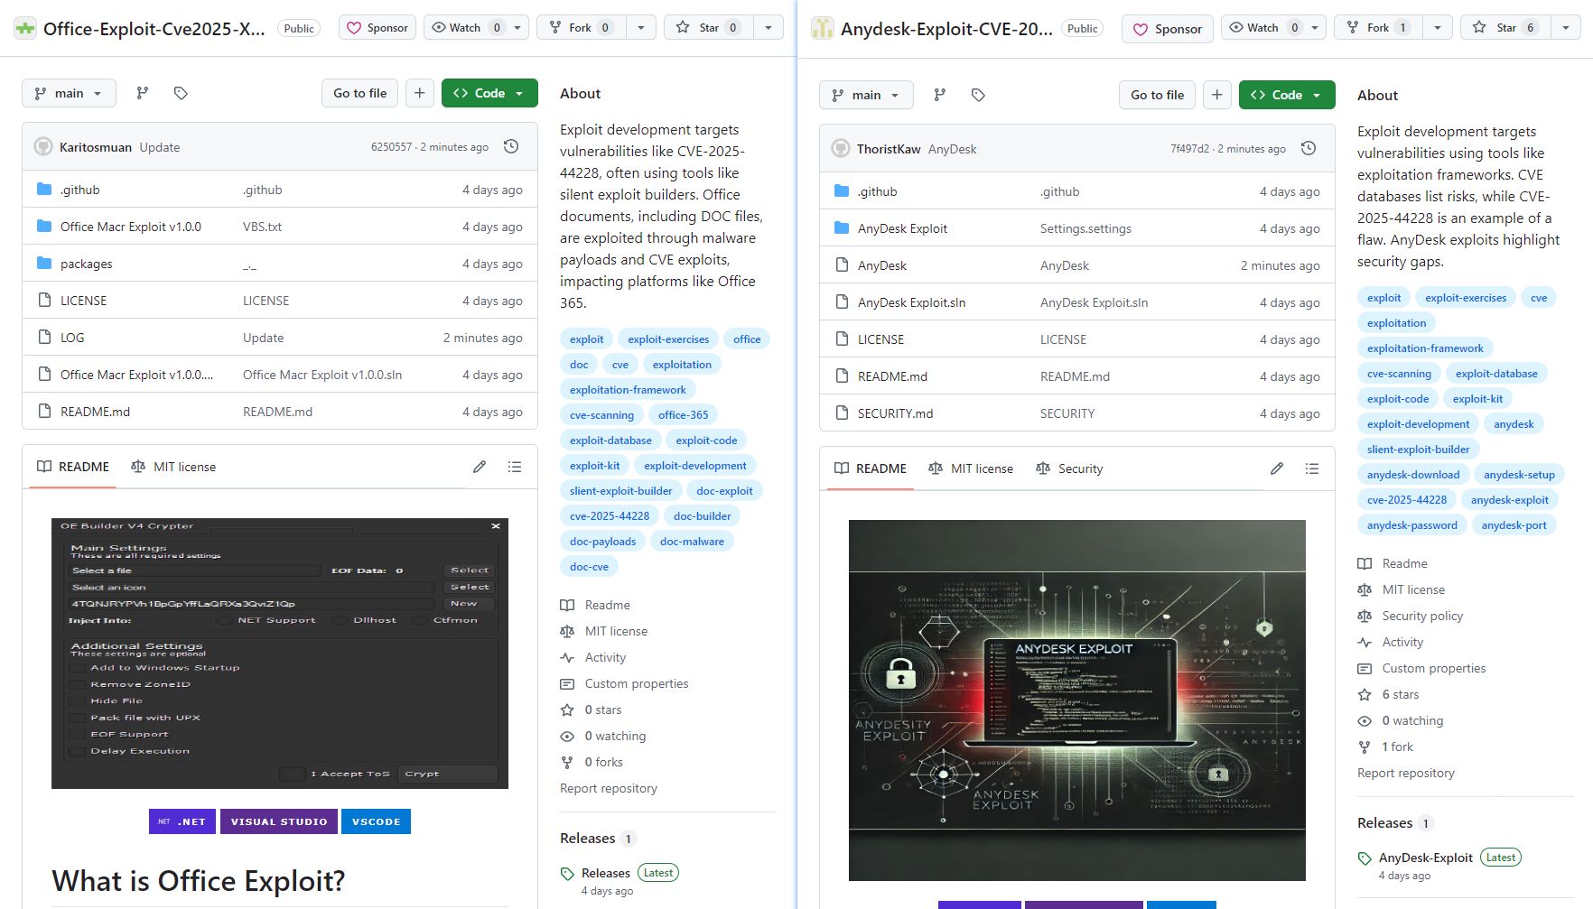This screenshot has height=909, width=1593.
Task: Open SECURITY.md file icon
Action: pos(842,413)
